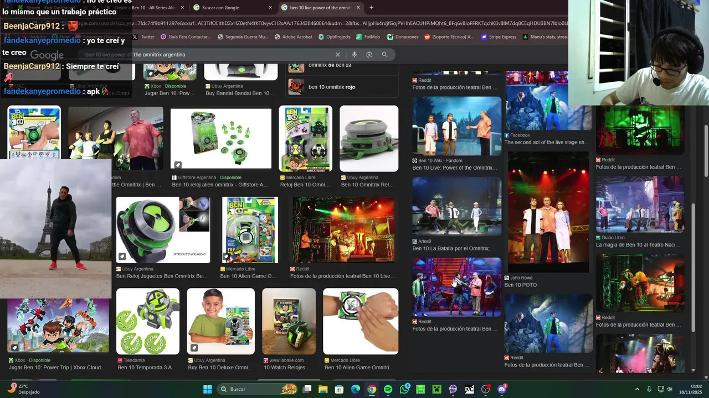Viewport: 709px width, 398px height.
Task: Open Mercado Libre 'Reloj Ben 10 Omni' image
Action: coord(305,139)
